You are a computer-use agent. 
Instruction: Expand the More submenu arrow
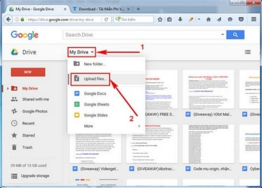coord(139,126)
